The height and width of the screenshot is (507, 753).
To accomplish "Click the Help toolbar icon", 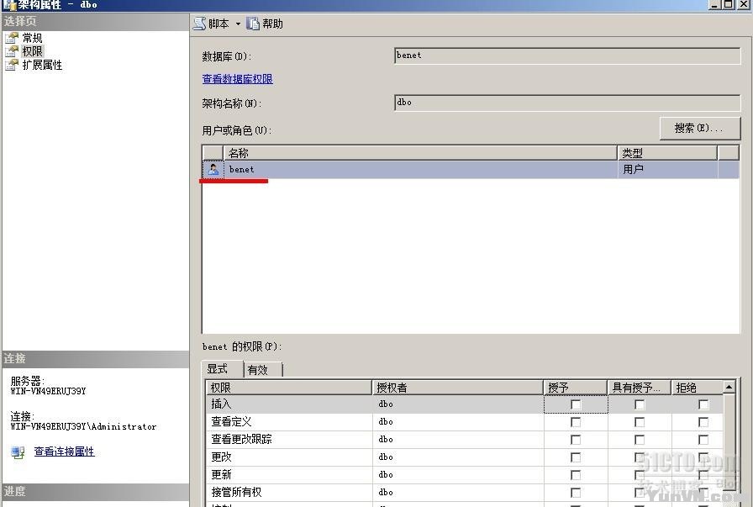I will coord(253,24).
